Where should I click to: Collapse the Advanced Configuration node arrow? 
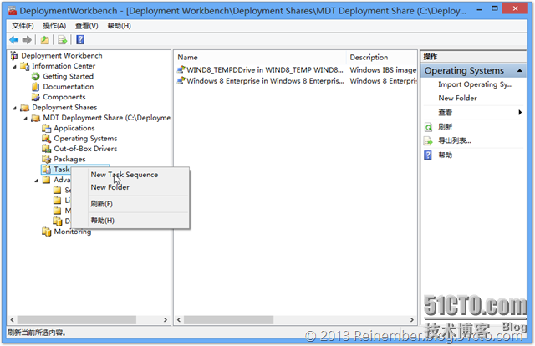click(37, 181)
